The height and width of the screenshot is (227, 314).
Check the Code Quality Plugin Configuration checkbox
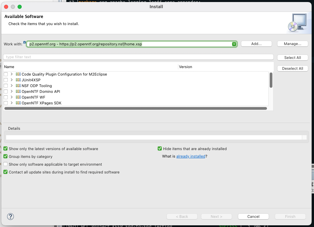[x=6, y=74]
